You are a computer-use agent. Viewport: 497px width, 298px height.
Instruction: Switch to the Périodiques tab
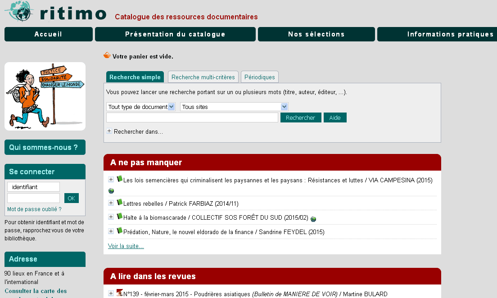pos(259,77)
